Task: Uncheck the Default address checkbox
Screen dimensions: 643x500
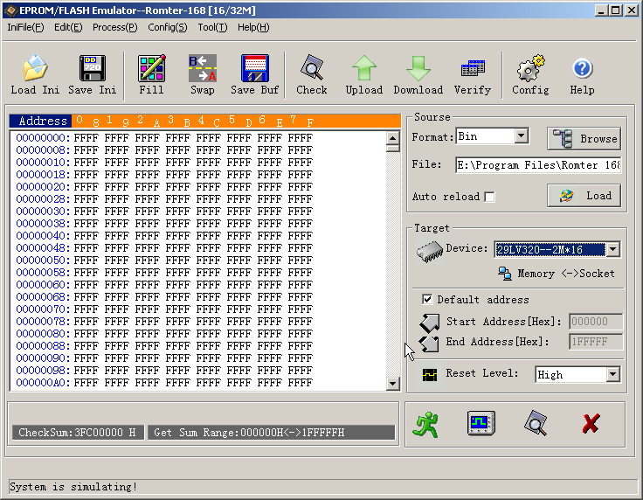Action: [x=427, y=299]
